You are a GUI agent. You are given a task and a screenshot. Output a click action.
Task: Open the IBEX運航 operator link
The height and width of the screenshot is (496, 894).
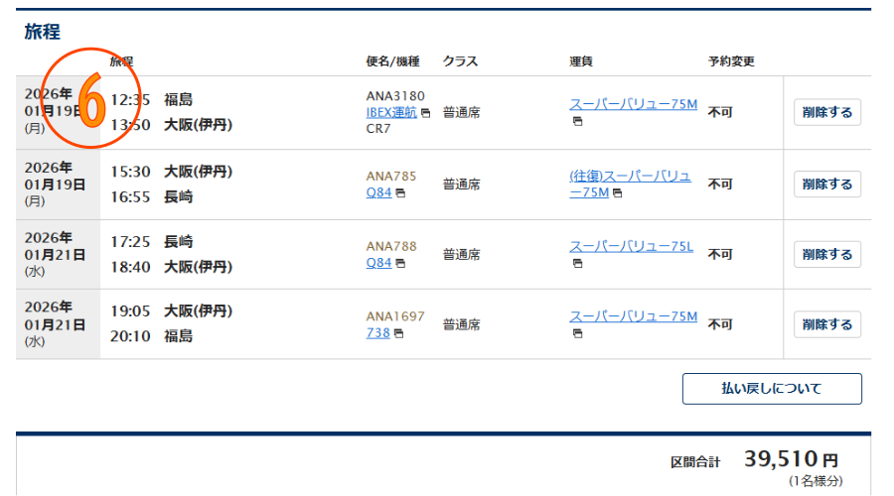click(x=391, y=112)
